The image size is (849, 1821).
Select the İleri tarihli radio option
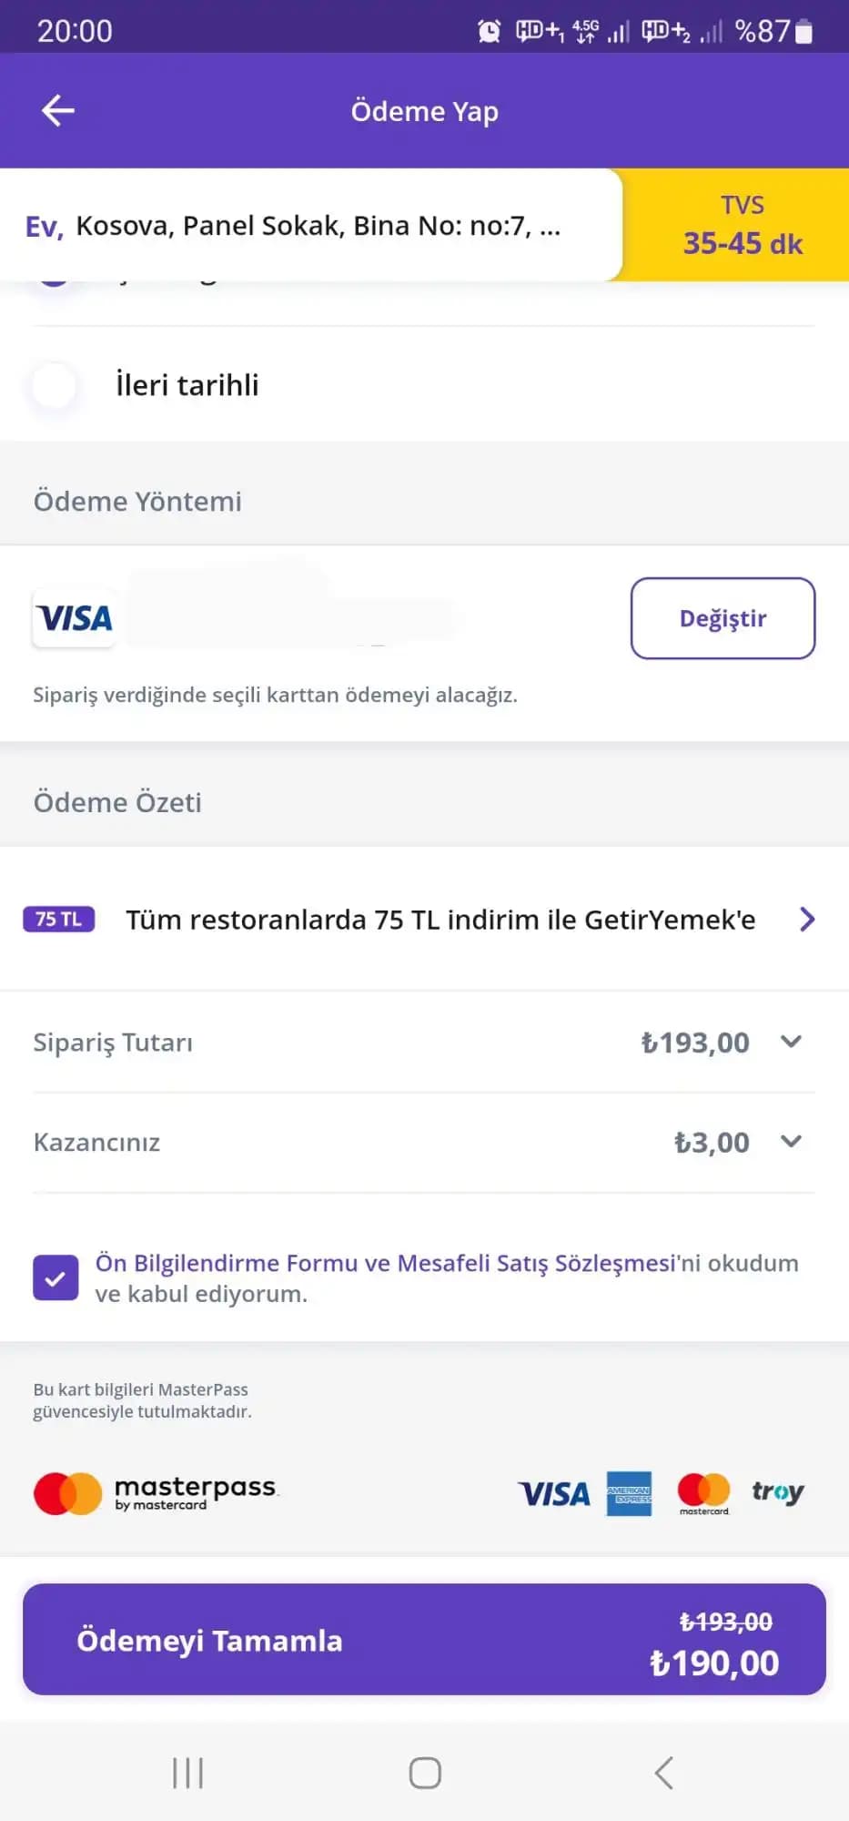(55, 385)
